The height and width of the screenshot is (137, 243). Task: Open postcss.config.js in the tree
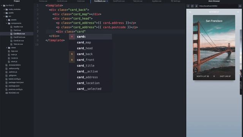click(16, 89)
